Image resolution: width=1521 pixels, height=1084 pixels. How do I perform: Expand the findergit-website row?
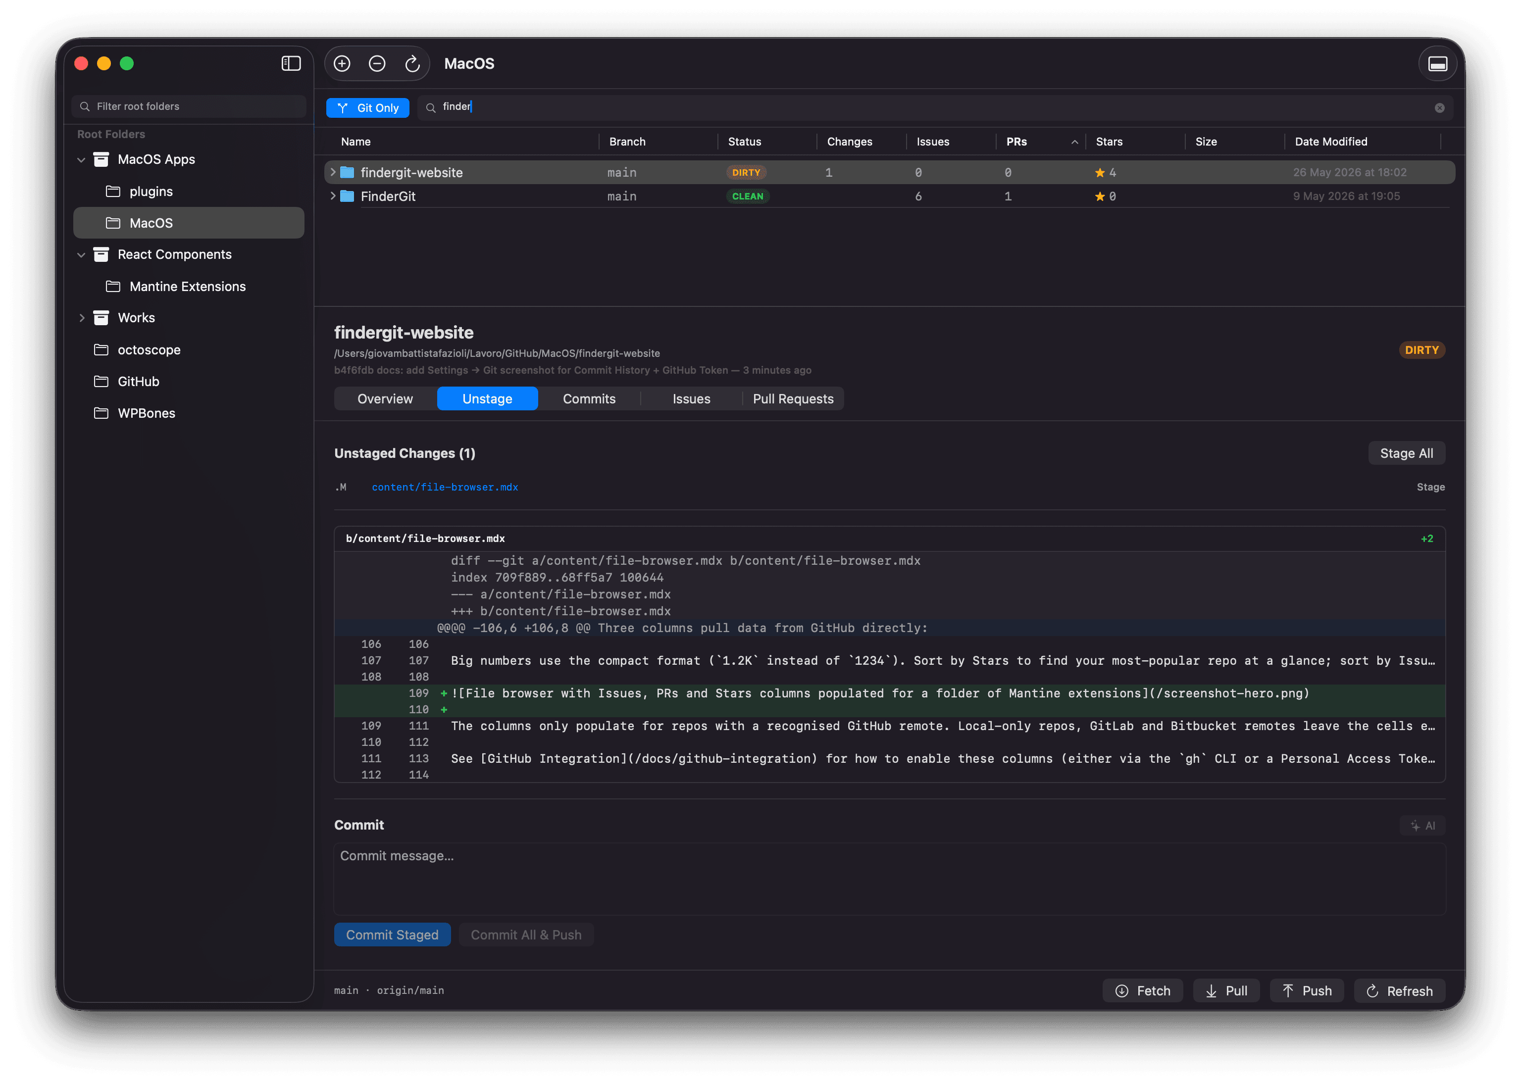[333, 172]
